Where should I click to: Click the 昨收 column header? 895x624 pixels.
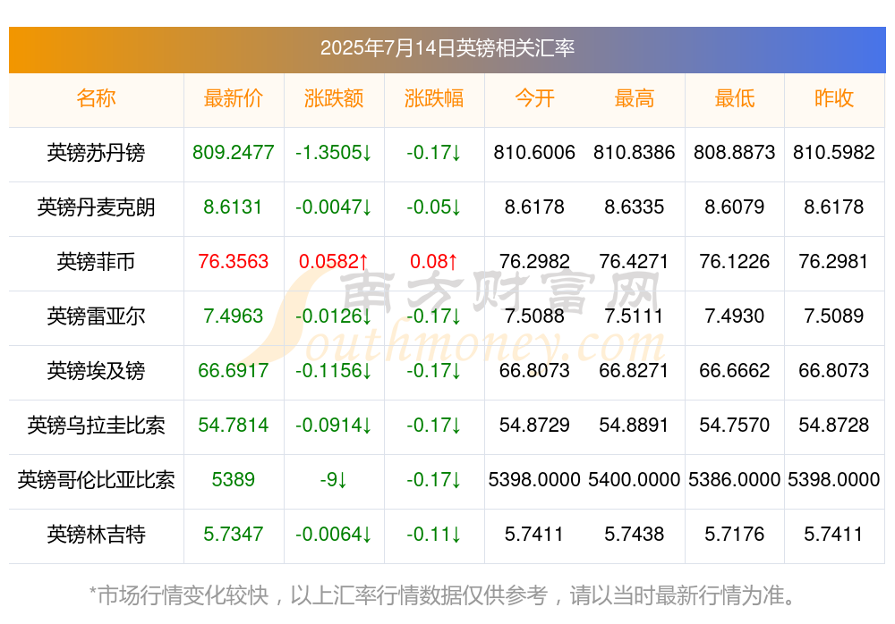point(834,98)
